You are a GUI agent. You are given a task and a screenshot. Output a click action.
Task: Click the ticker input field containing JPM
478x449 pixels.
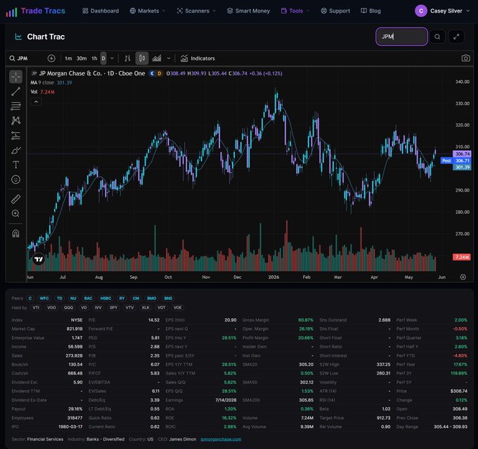pyautogui.click(x=401, y=37)
